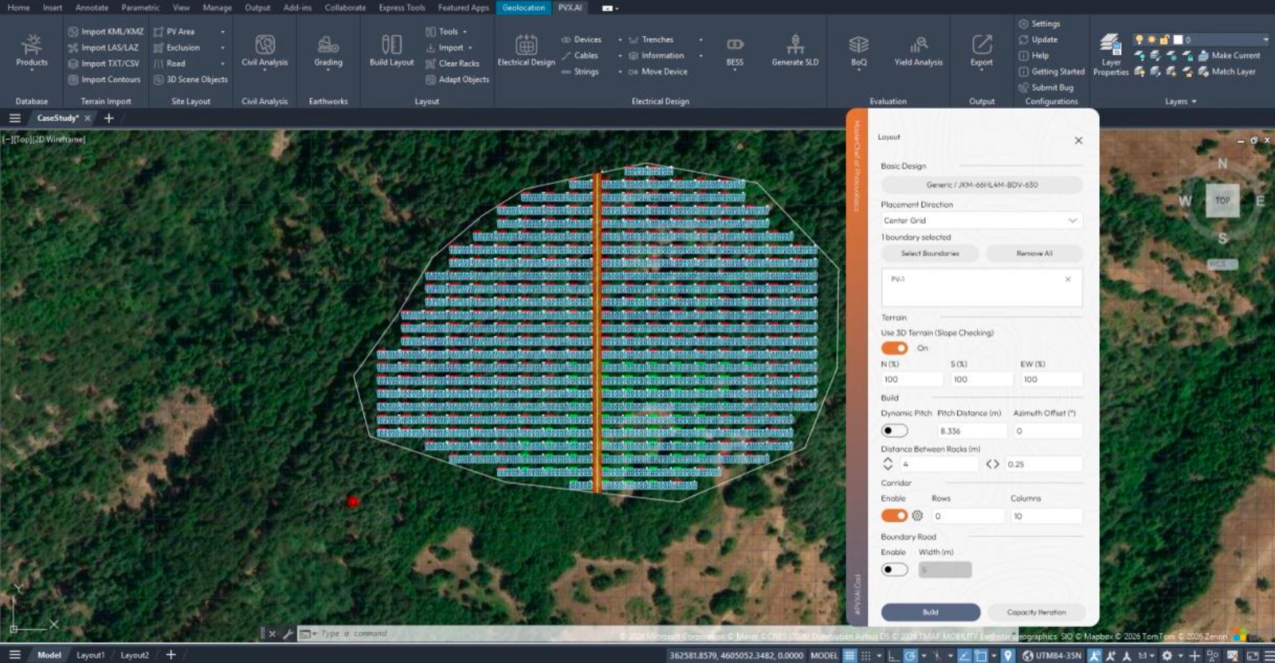The width and height of the screenshot is (1275, 663).
Task: Toggle the Boundary Road Enable switch
Action: 894,569
